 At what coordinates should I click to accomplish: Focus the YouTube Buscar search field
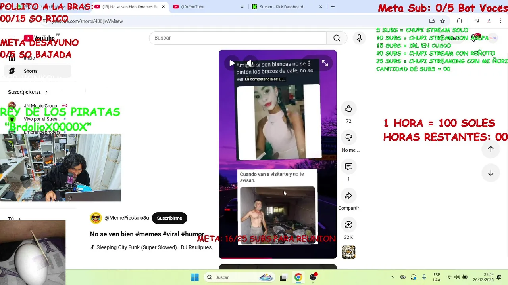pyautogui.click(x=238, y=38)
